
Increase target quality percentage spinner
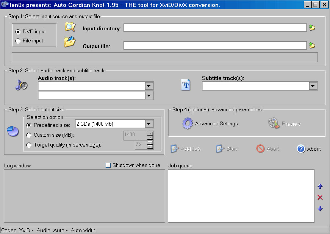coord(150,142)
